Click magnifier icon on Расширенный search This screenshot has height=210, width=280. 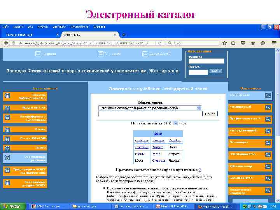pos(268,107)
